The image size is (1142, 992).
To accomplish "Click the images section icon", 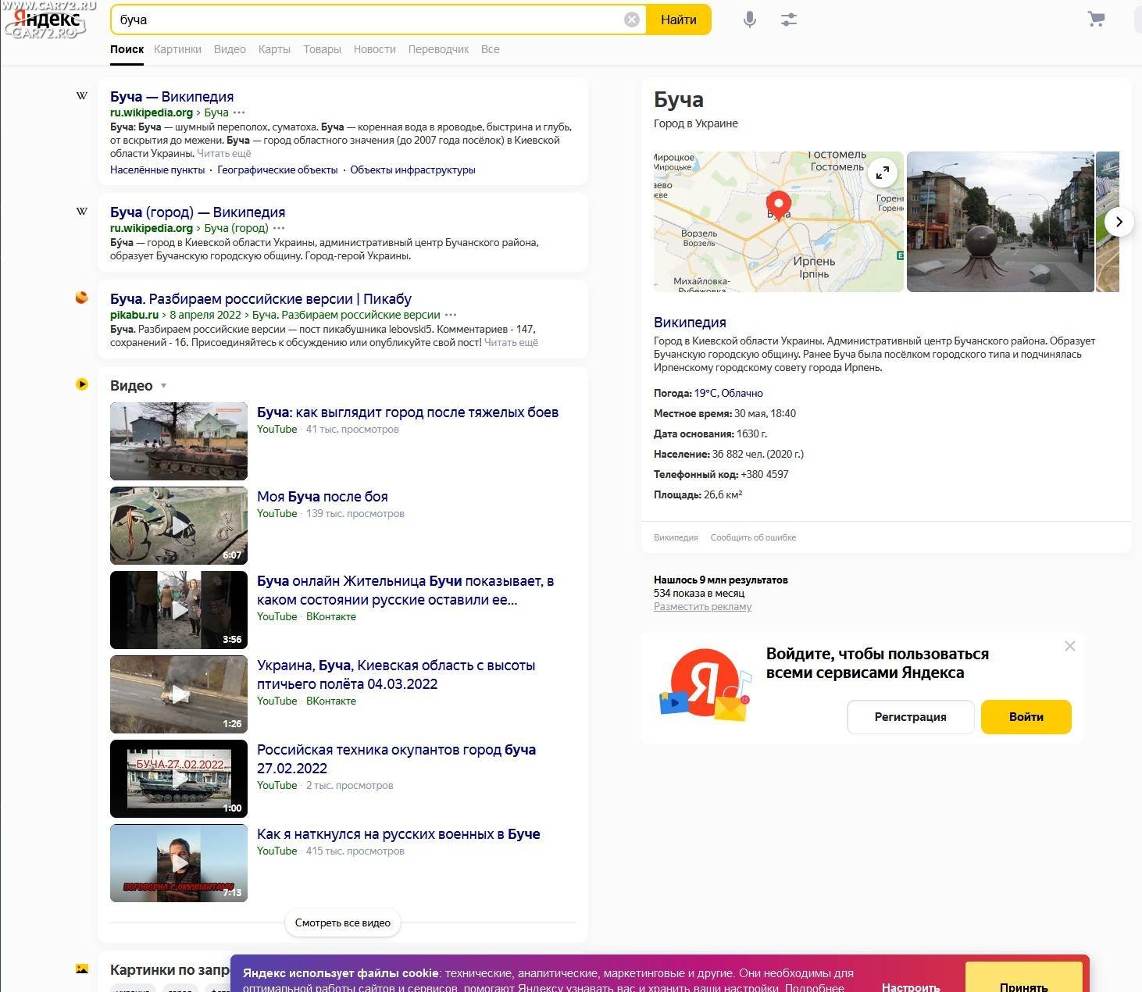I will [81, 969].
